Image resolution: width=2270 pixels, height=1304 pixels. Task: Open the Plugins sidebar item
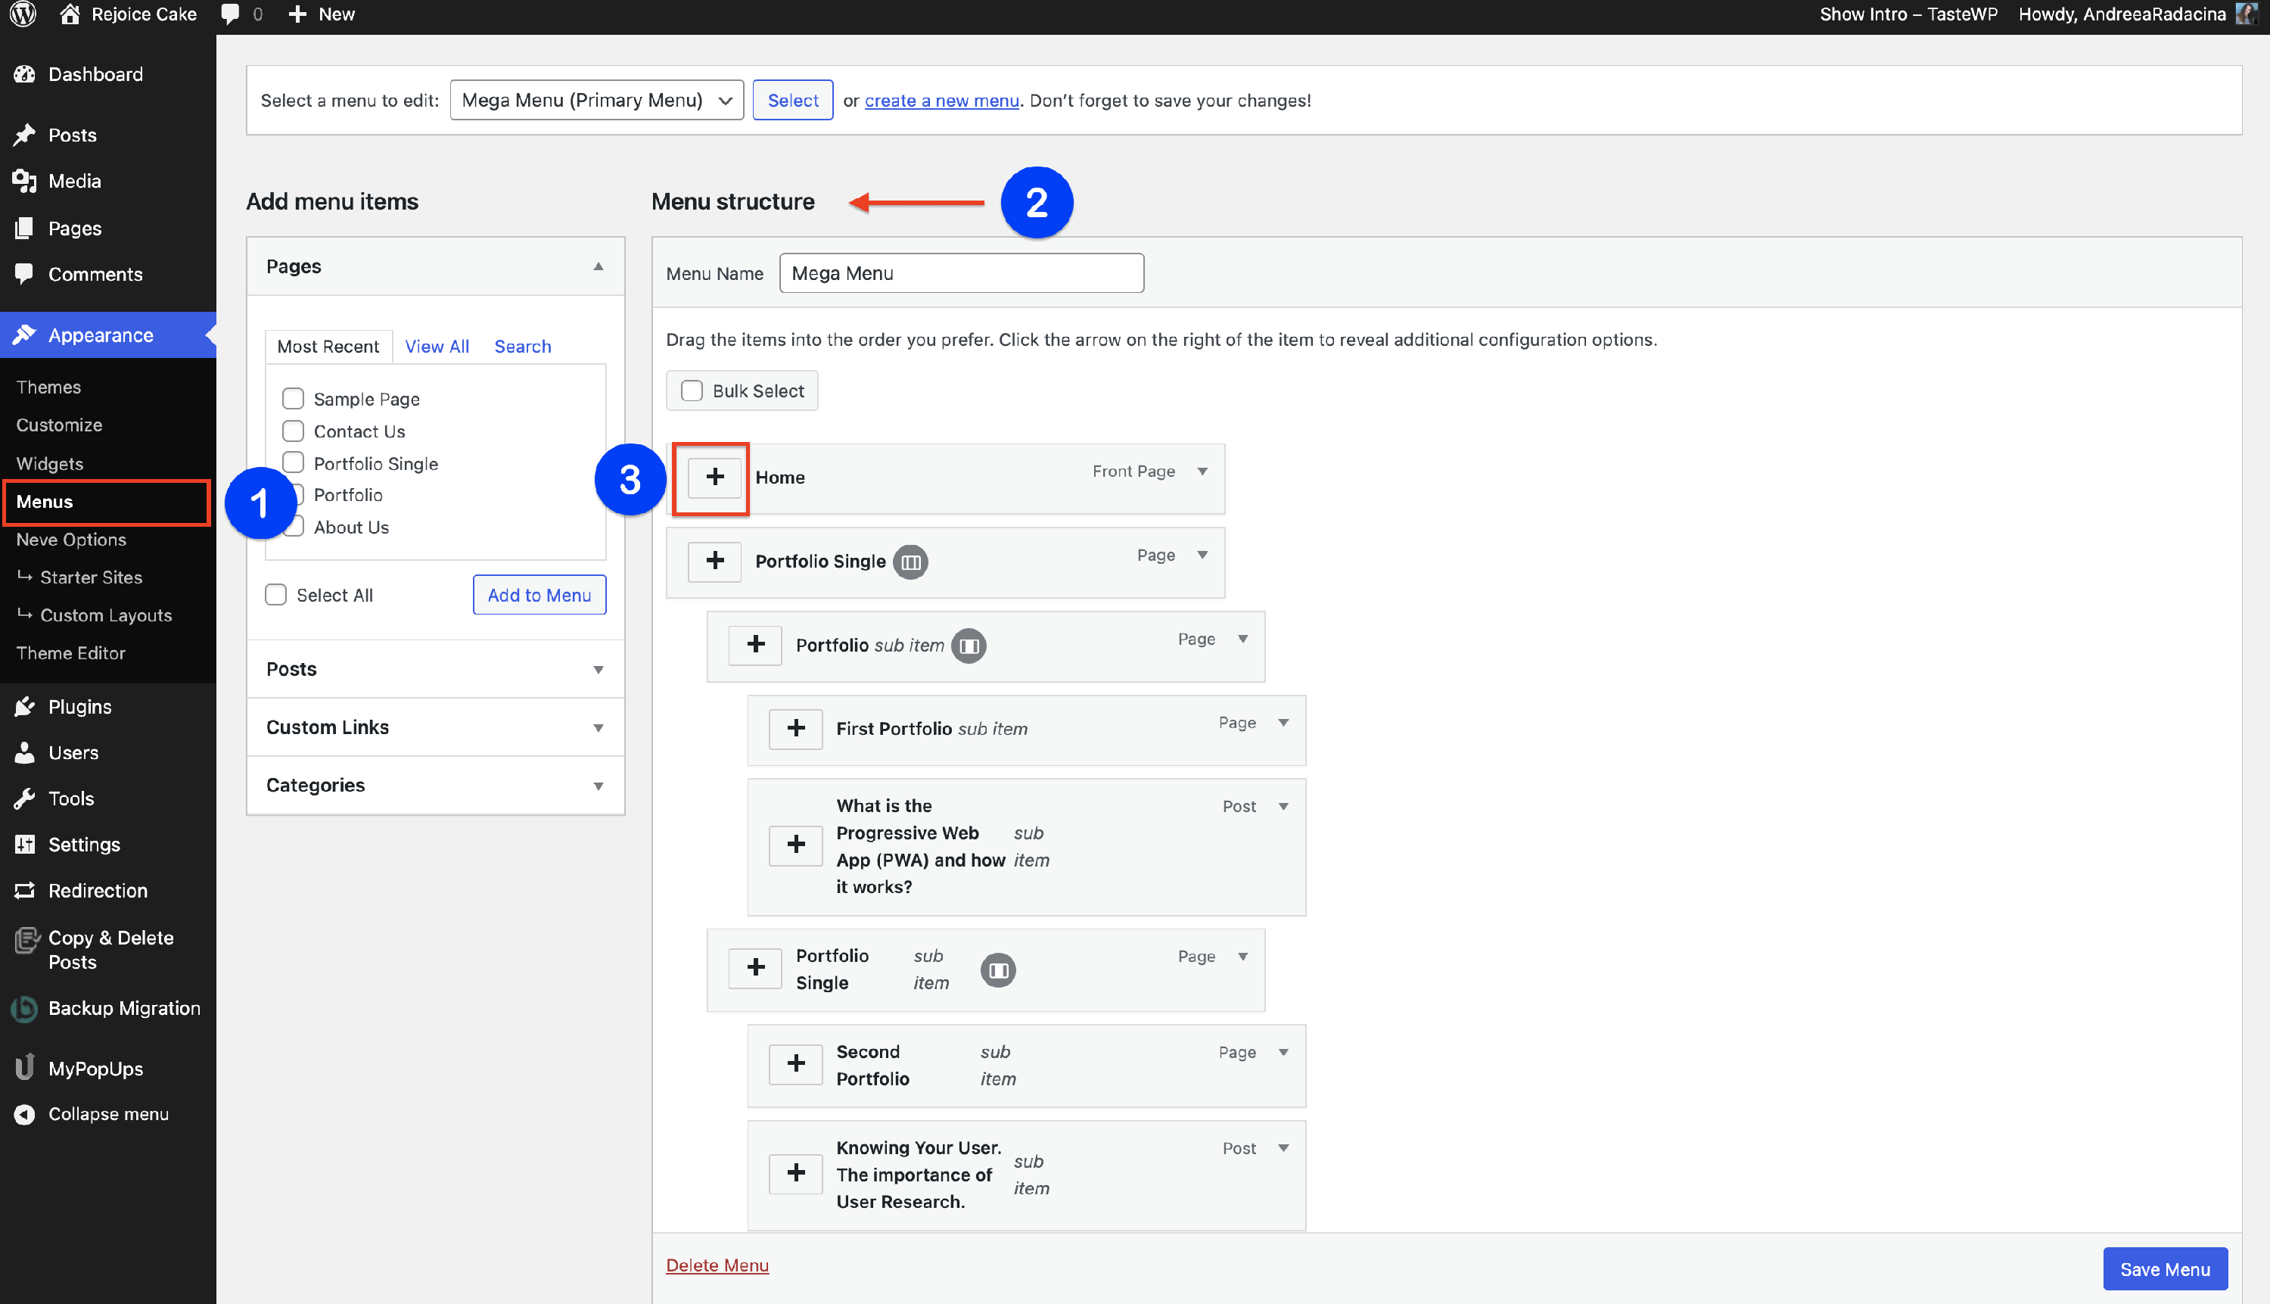pyautogui.click(x=79, y=707)
